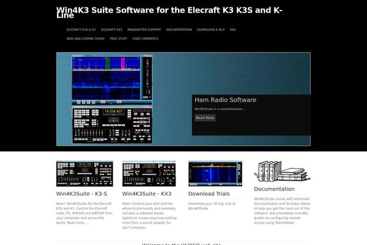367x245 pixels.
Task: Open the Win4K3Suite - K3-S heading link
Action: pos(82,194)
